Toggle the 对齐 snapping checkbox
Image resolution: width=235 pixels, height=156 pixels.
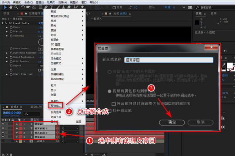point(114,7)
